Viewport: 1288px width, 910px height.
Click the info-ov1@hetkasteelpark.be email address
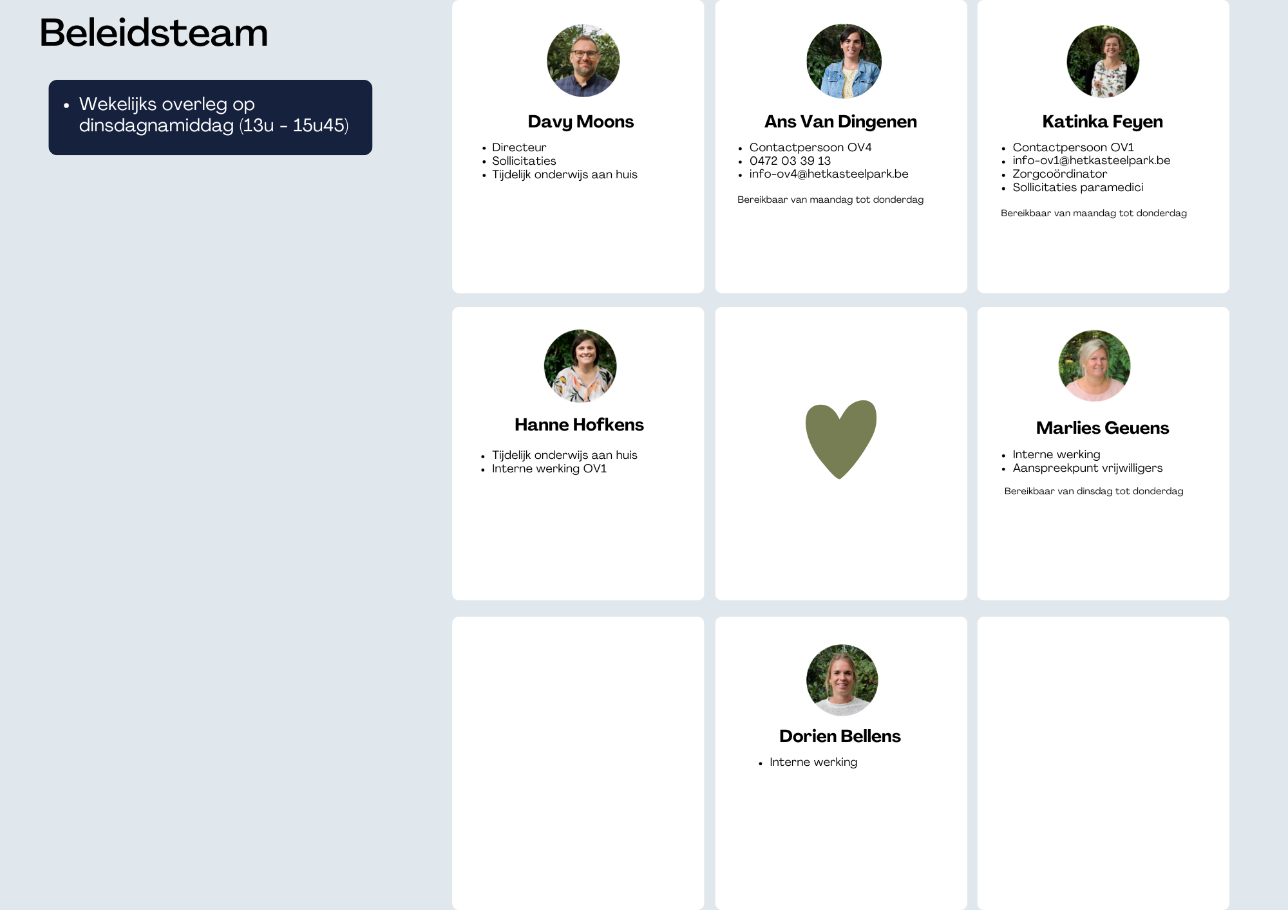coord(1091,160)
